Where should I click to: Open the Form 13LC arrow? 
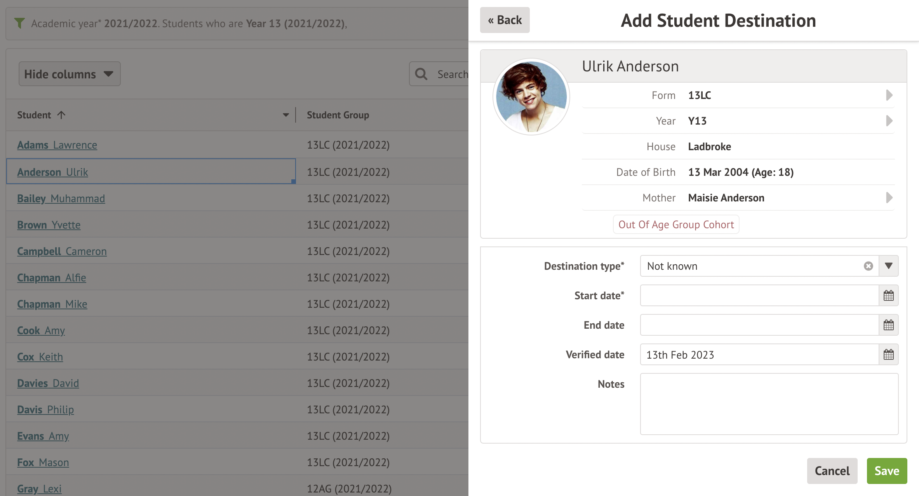(889, 95)
